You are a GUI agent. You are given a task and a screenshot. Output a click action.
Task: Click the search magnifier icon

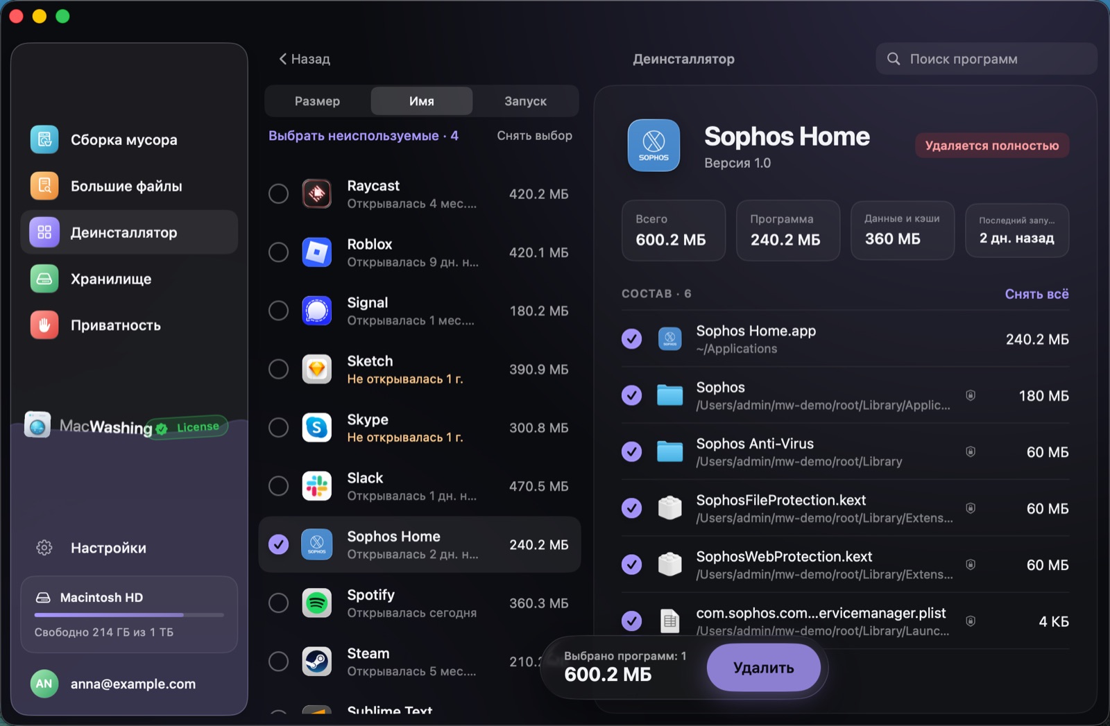pyautogui.click(x=894, y=59)
